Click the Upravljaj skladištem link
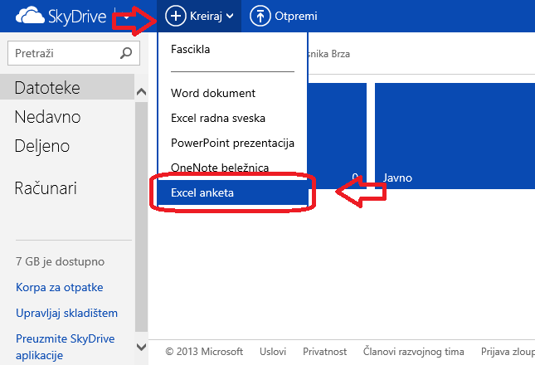This screenshot has width=535, height=365. pos(66,313)
